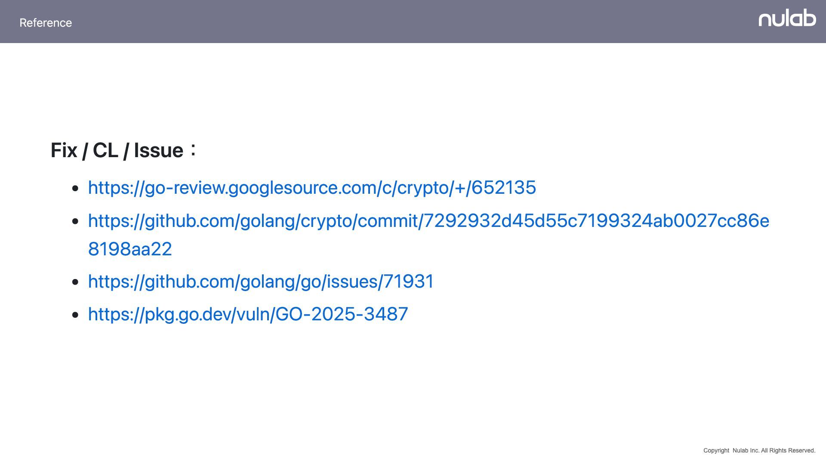
Task: Click bullet point before pkg.go.dev link
Action: pyautogui.click(x=76, y=315)
